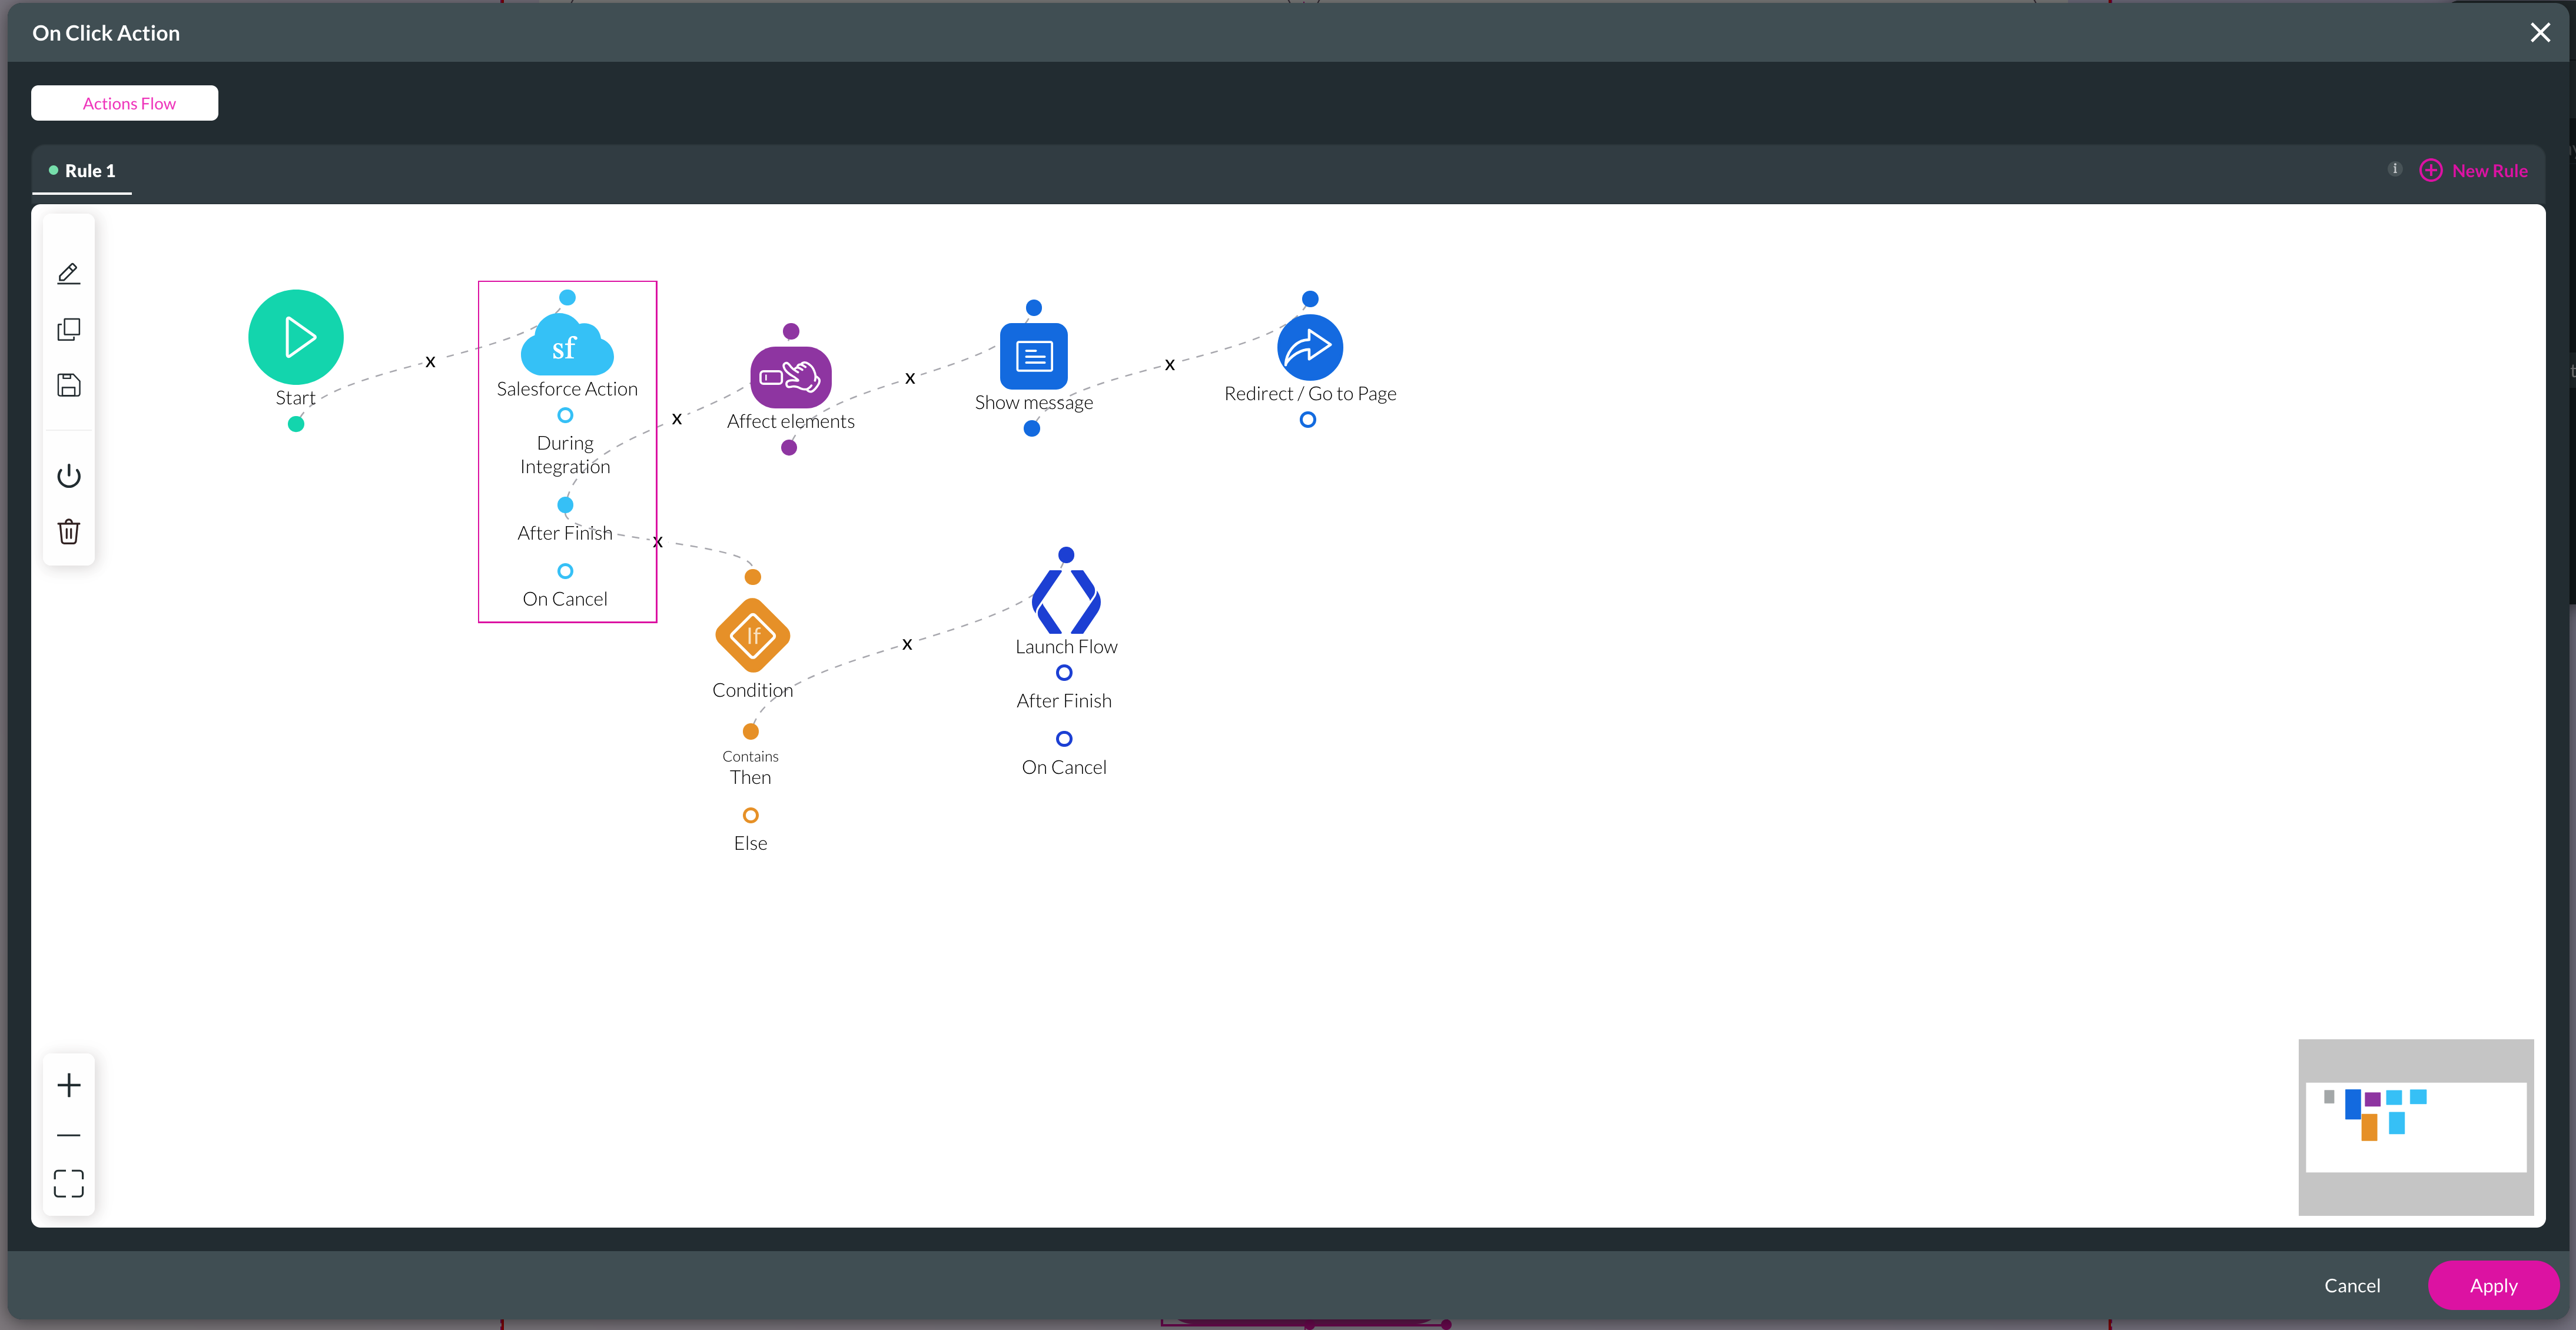Zoom in with the plus button
This screenshot has width=2576, height=1330.
coord(68,1085)
